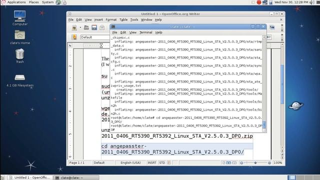The height and width of the screenshot is (180, 320).
Task: Open the terminal's View menu
Action: point(133,32)
